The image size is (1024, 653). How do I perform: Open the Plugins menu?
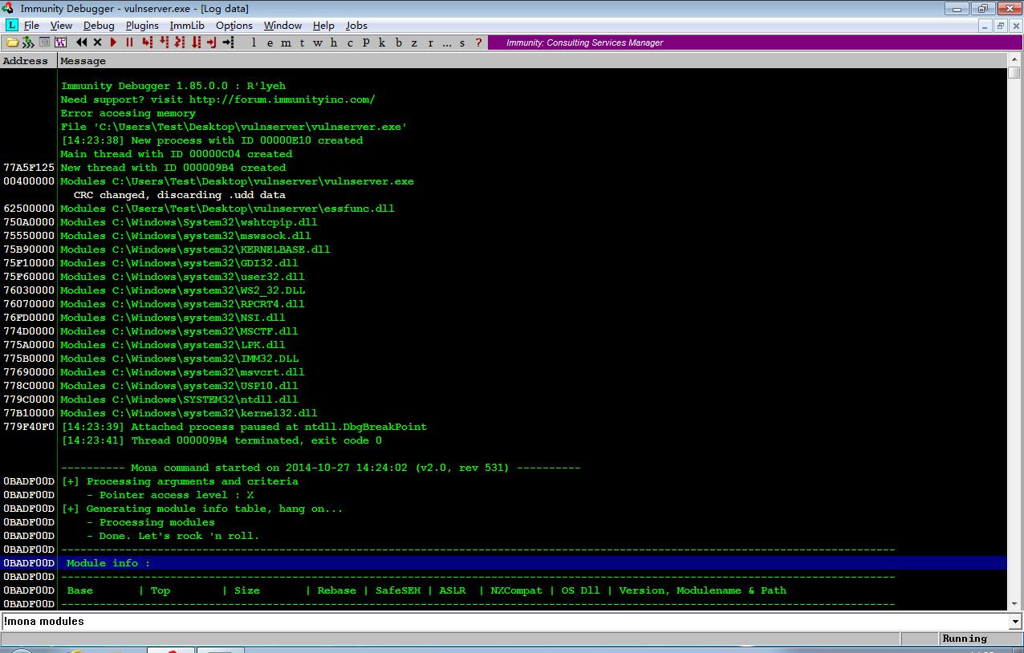pyautogui.click(x=142, y=26)
